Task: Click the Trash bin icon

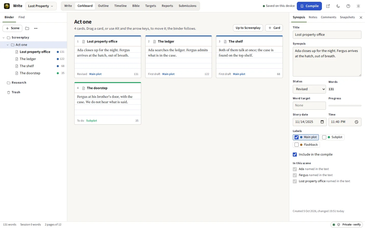Action: [x=9, y=92]
